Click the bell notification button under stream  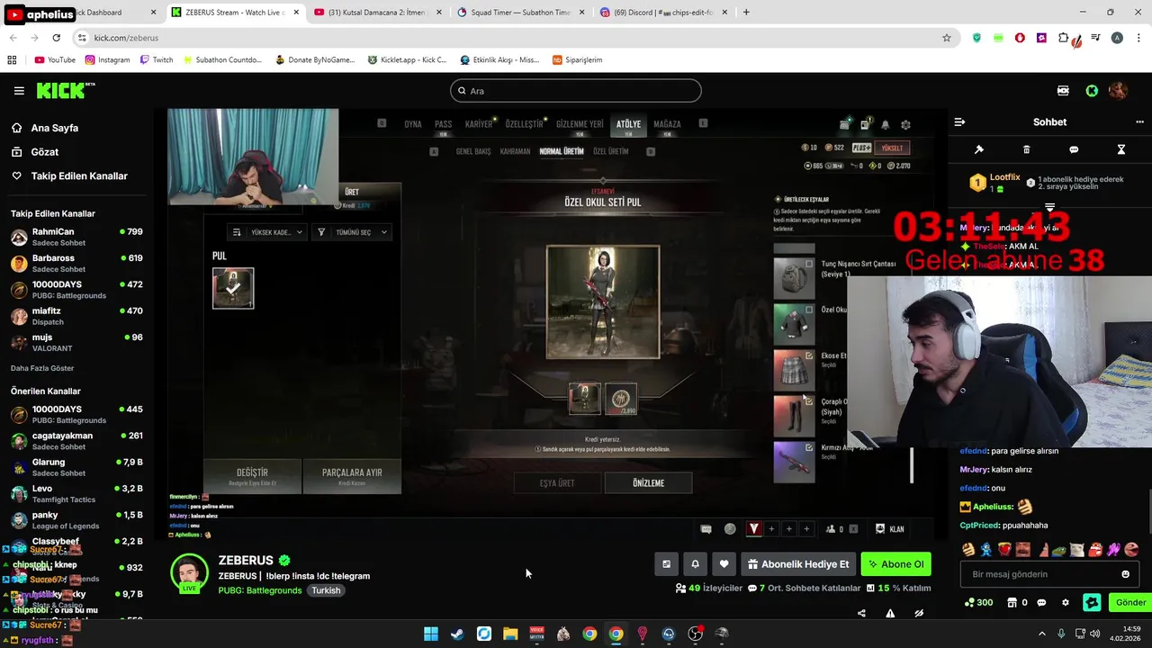point(695,564)
